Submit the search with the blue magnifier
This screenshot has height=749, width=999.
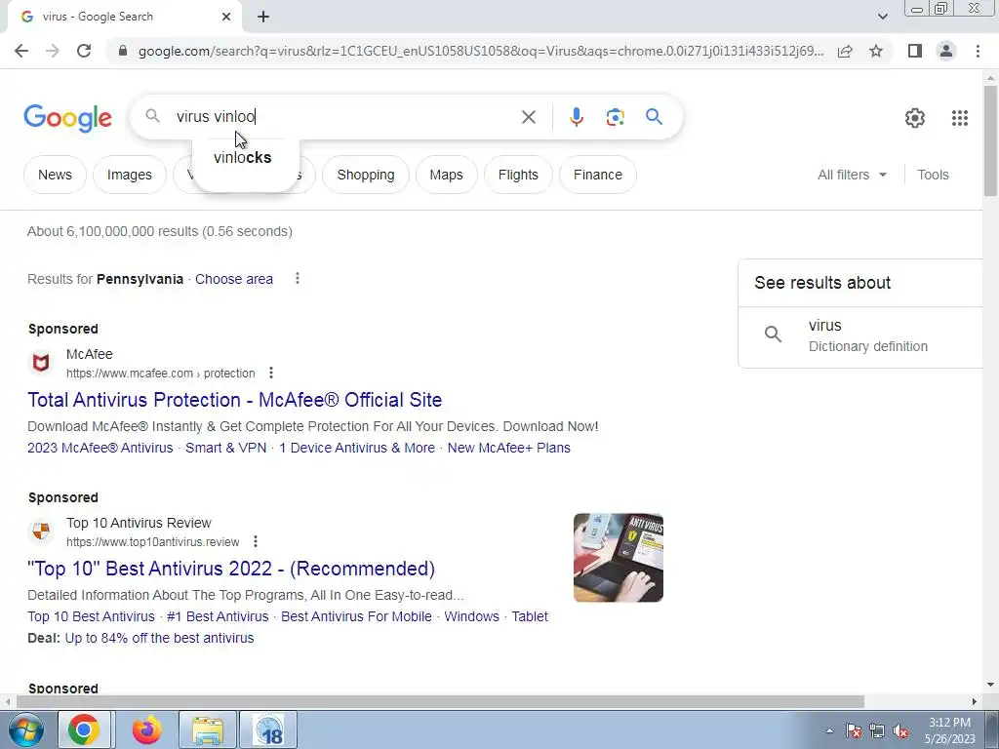click(x=654, y=117)
